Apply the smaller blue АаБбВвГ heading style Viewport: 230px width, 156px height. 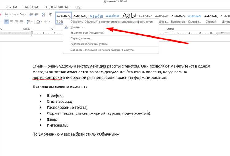[x=113, y=16]
